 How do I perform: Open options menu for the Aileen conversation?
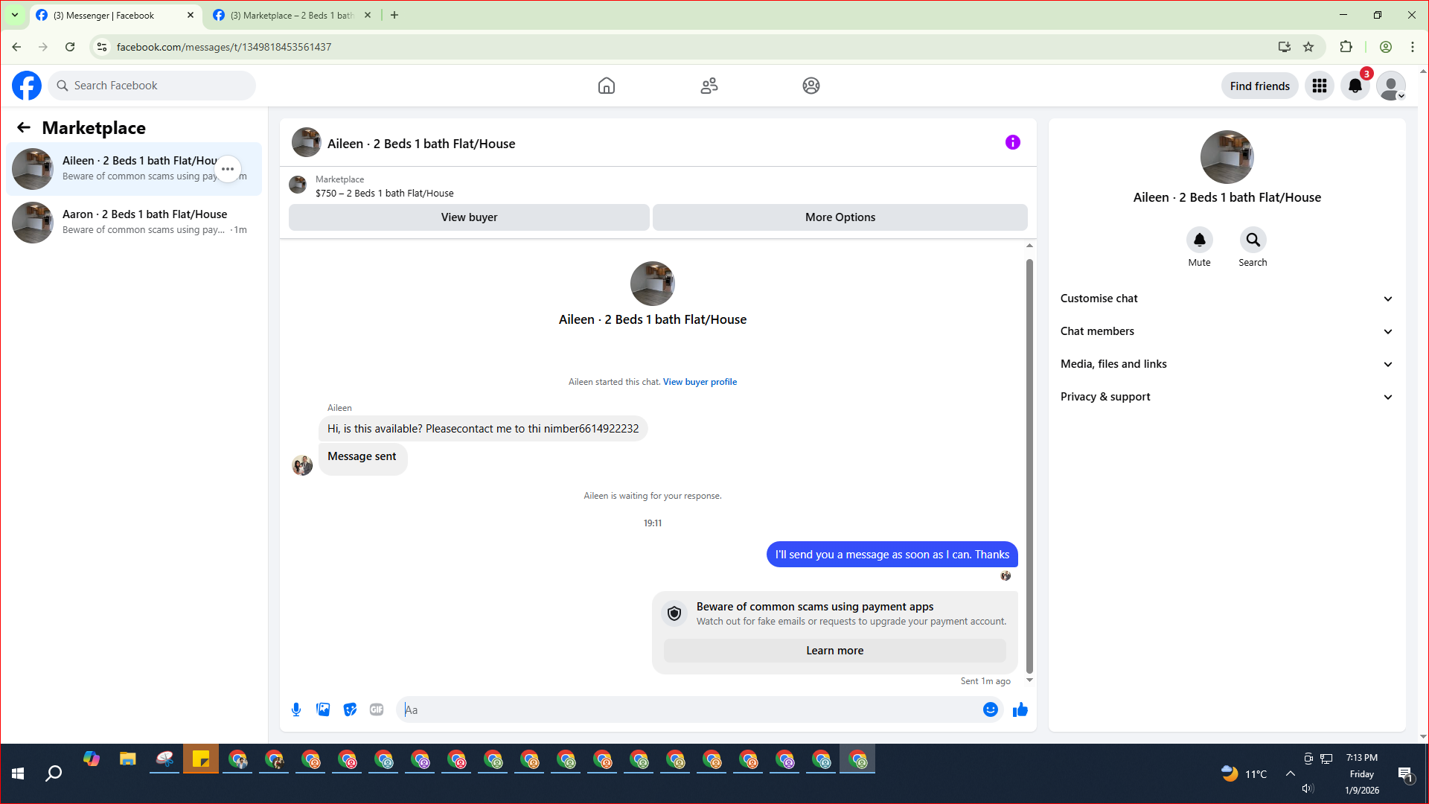coord(228,169)
